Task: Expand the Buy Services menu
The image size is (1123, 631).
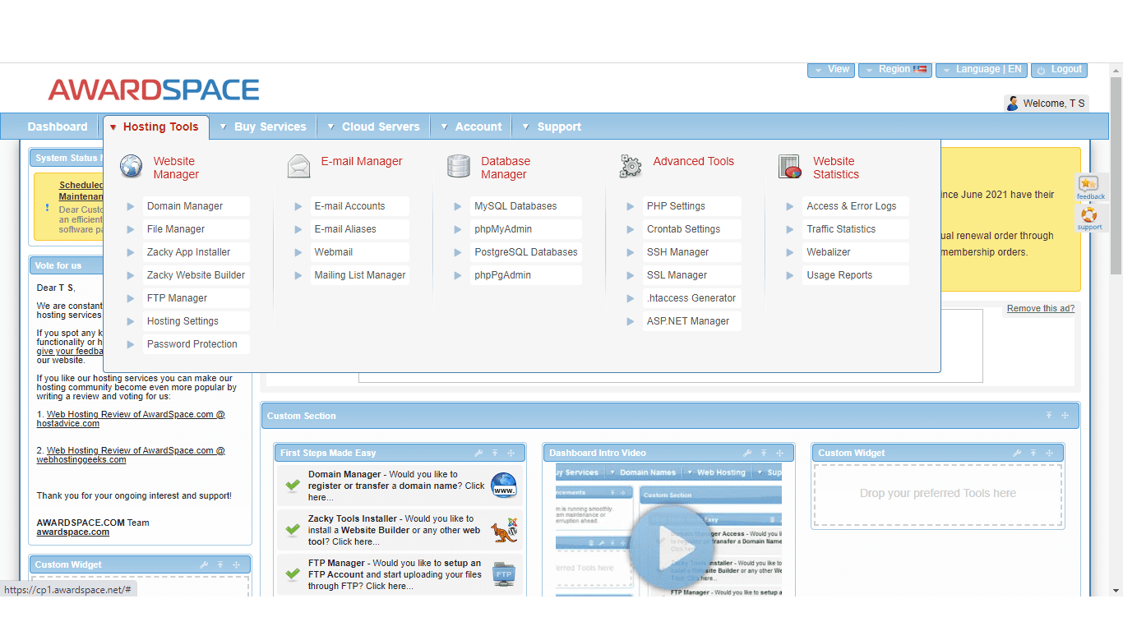Action: click(262, 127)
